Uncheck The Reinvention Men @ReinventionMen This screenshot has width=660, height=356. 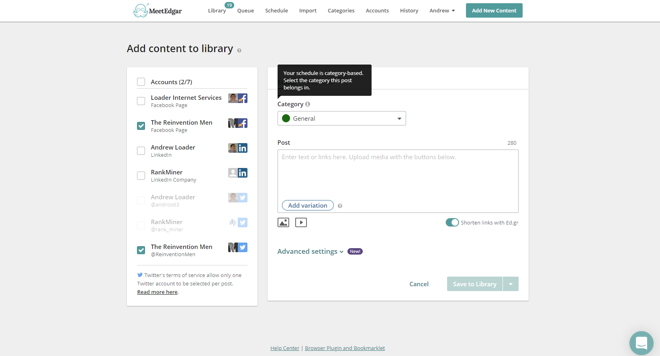pyautogui.click(x=141, y=250)
